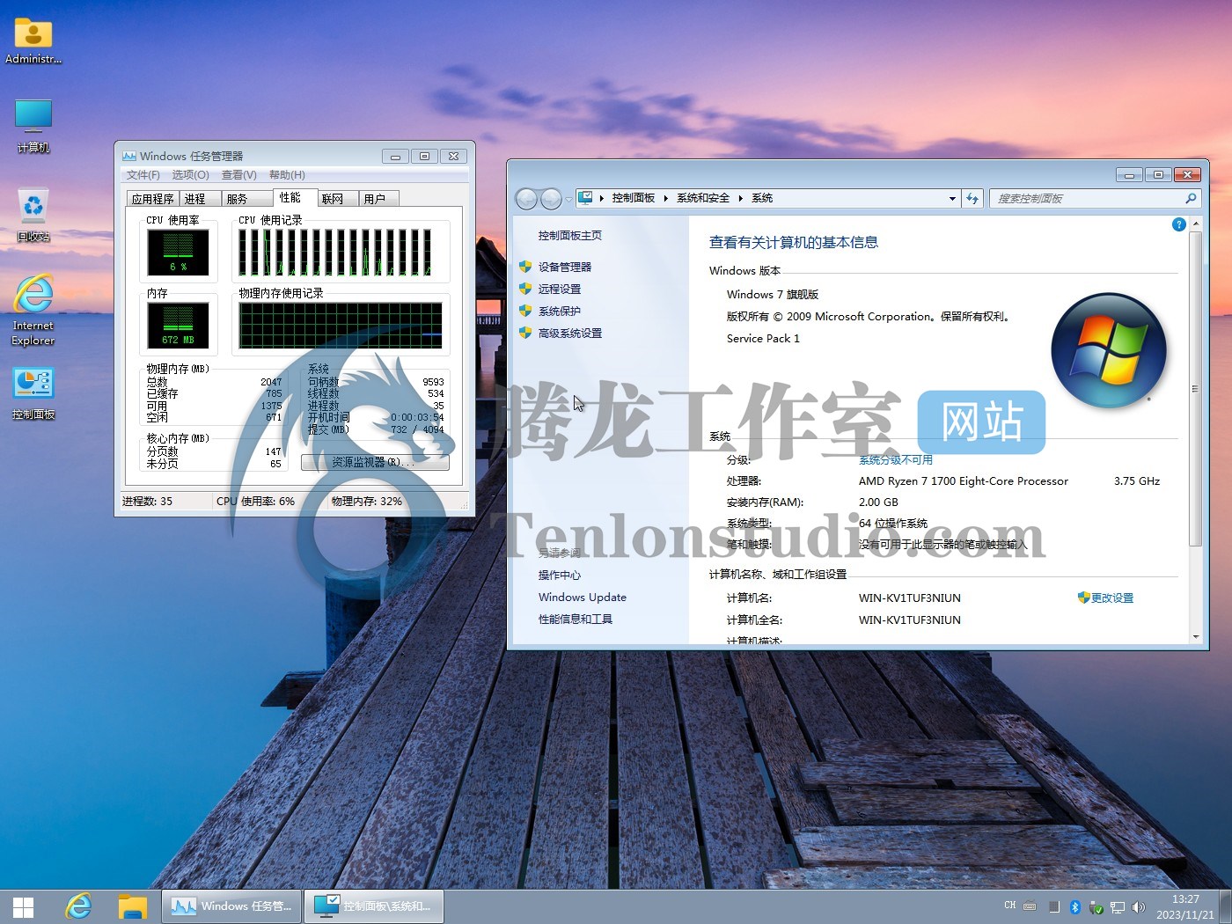
Task: Activate the 控制面板\系统 taskbar button
Action: [374, 906]
